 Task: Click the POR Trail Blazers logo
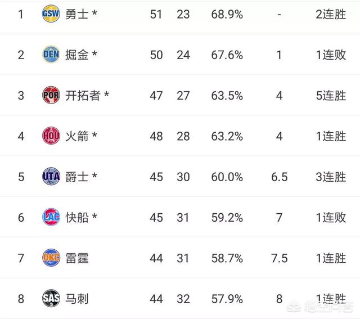pyautogui.click(x=51, y=95)
